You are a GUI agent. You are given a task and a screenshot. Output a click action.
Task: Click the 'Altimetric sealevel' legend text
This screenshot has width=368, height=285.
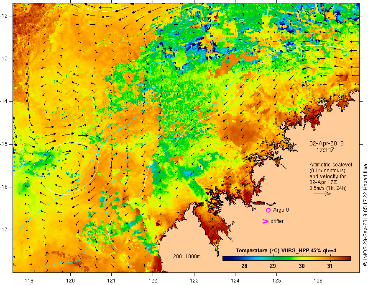(331, 165)
